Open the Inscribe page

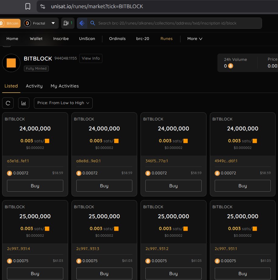click(x=61, y=38)
